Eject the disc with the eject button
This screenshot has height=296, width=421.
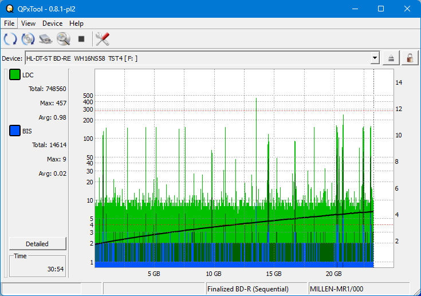391,58
